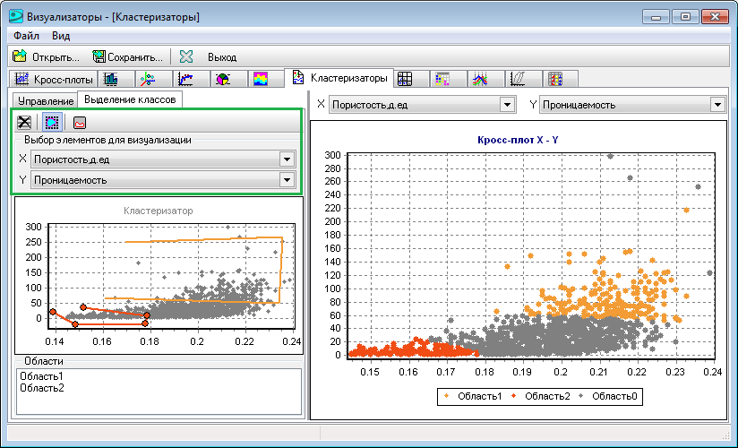
Task: Open the scatter axes tab icon
Action: (149, 79)
